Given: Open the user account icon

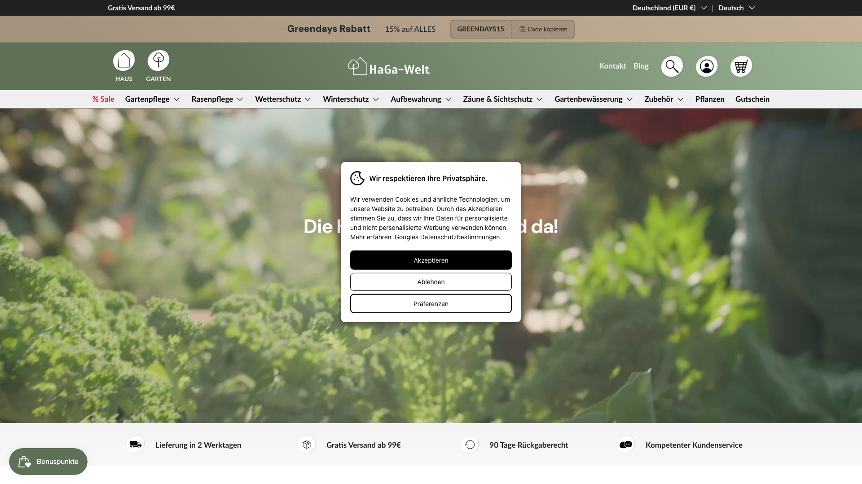Looking at the screenshot, I should (707, 66).
